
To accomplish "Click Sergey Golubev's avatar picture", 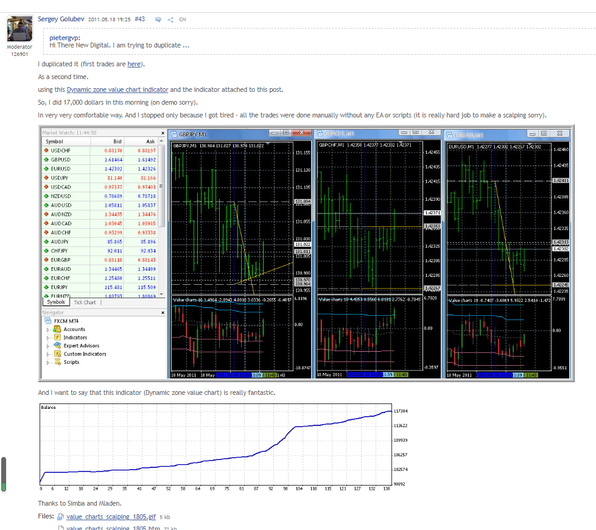I will point(19,29).
